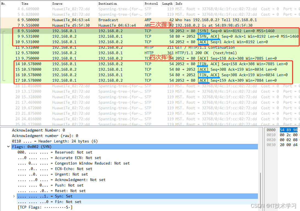Image resolution: width=300 pixels, height=211 pixels.
Task: Select the Acknowledgment: Not set flag line
Action: tap(61, 180)
